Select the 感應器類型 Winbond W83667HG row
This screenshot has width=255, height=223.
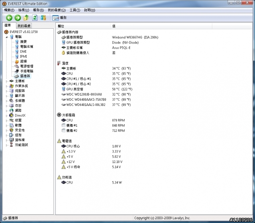pos(110,37)
